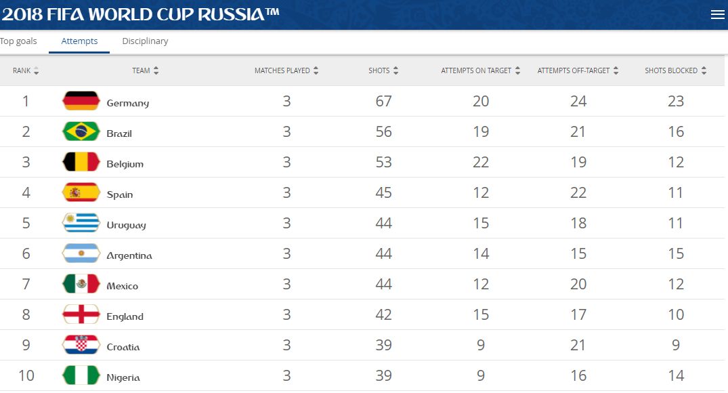The image size is (728, 393).
Task: Click the Spain flag icon
Action: coord(80,192)
